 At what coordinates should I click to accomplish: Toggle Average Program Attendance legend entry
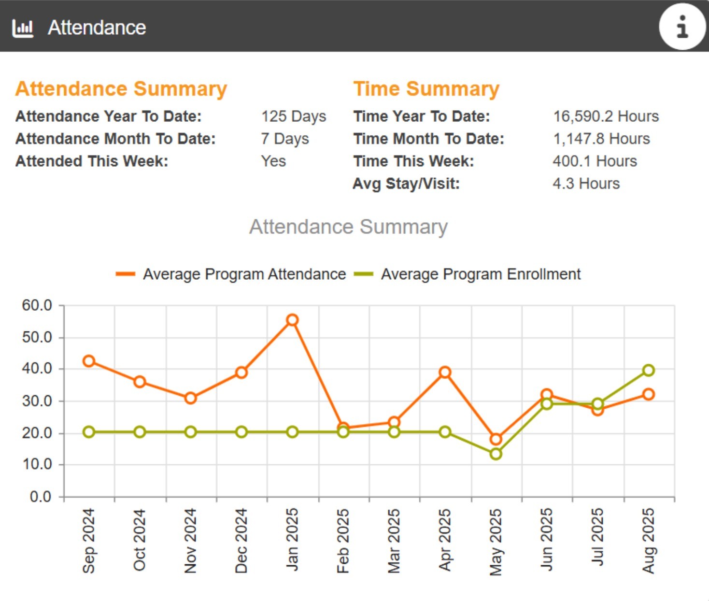coord(231,274)
